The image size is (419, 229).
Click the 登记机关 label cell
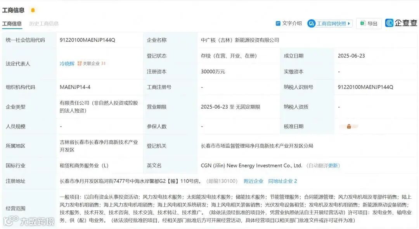(170, 146)
